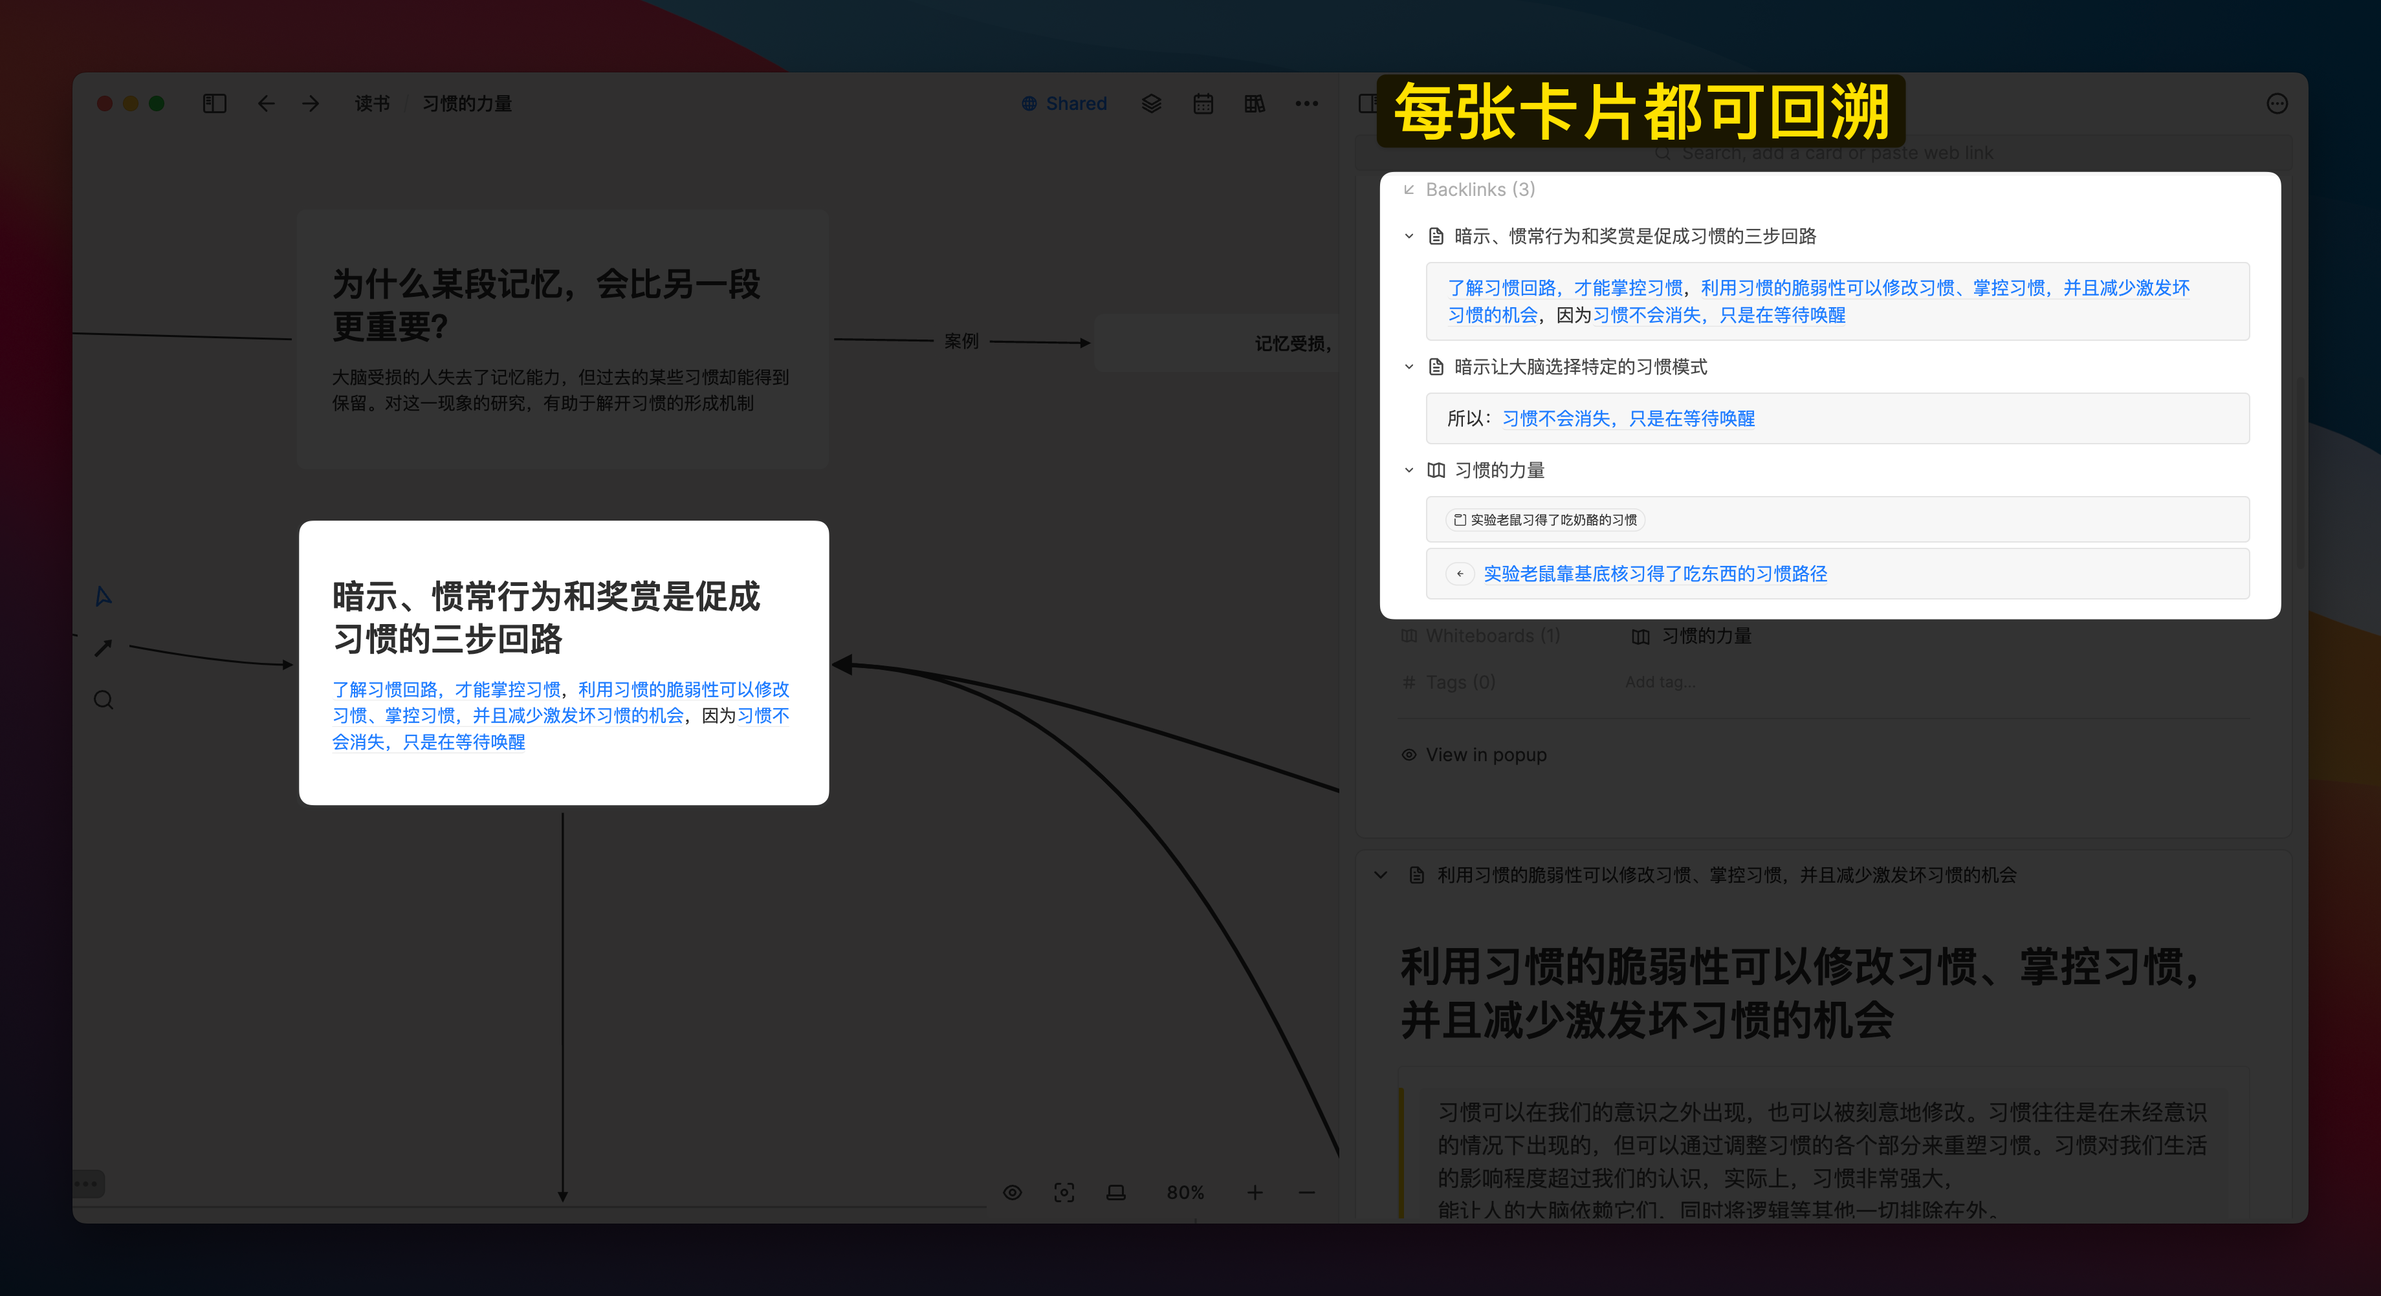Click chip 实验老鼠习得了吃奶酪的习惯
Image resolution: width=2381 pixels, height=1296 pixels.
pyautogui.click(x=1544, y=520)
